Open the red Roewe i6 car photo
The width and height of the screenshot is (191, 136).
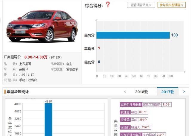42,26
